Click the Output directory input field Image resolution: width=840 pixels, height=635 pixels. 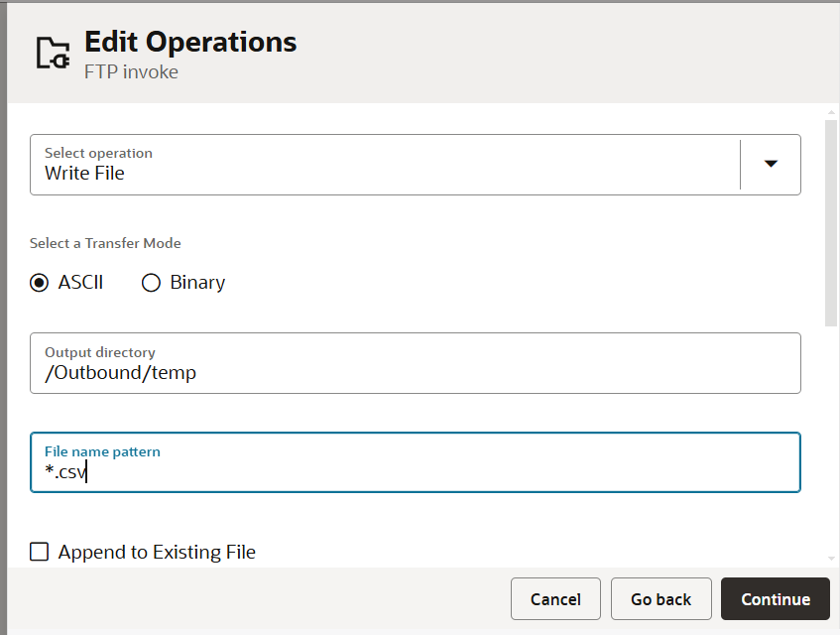[x=416, y=363]
